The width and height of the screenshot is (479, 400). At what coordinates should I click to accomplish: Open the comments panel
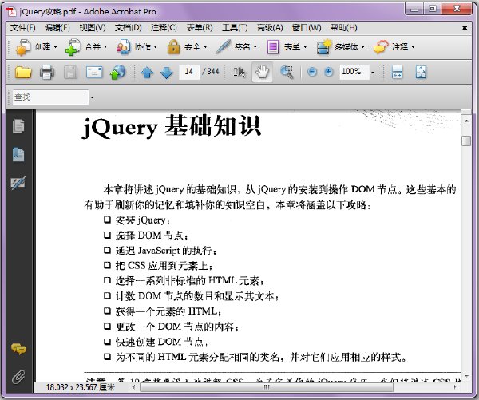pyautogui.click(x=18, y=349)
